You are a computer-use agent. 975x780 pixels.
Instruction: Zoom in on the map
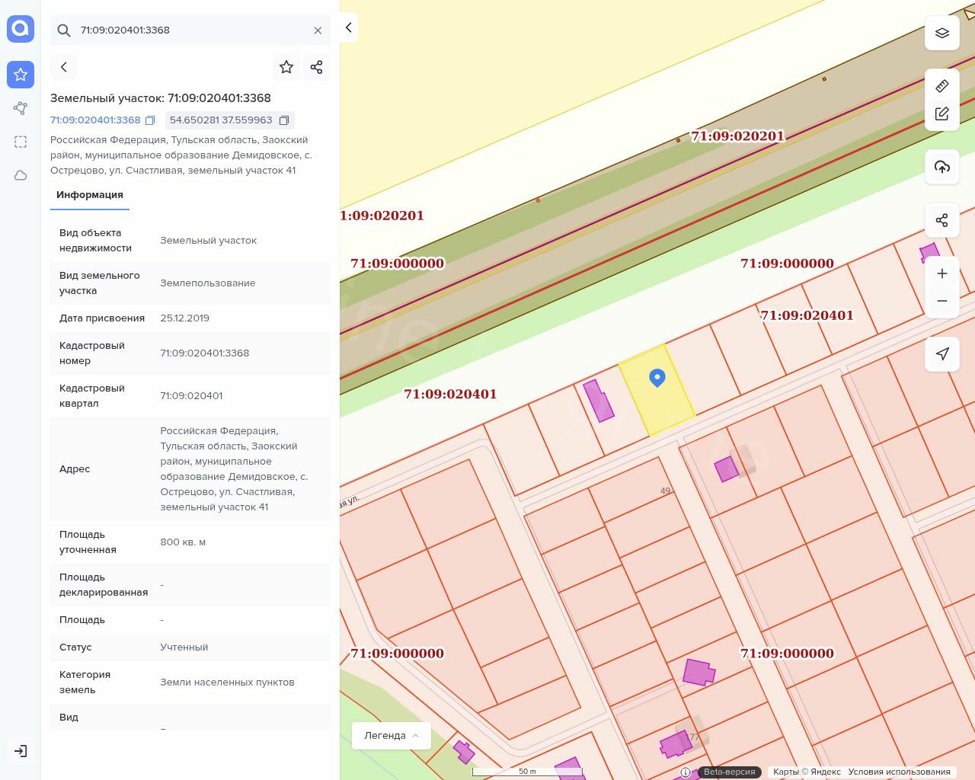[x=941, y=273]
